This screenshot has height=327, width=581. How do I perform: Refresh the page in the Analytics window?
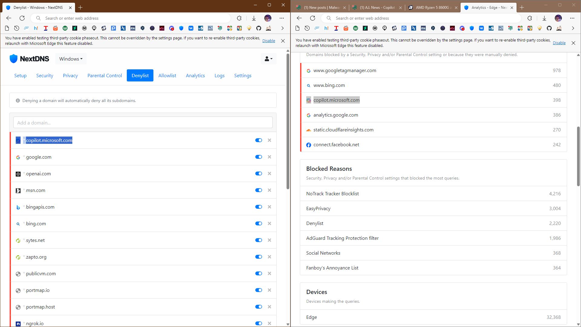point(313,18)
